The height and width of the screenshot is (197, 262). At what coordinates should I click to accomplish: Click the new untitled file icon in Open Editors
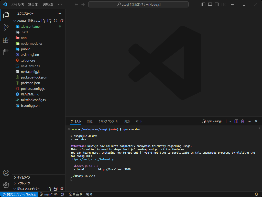click(x=49, y=189)
